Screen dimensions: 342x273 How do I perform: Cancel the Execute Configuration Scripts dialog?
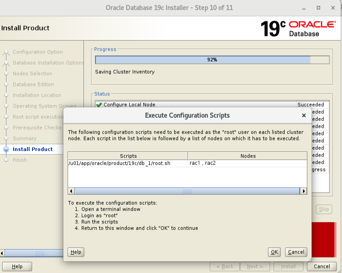(x=296, y=252)
